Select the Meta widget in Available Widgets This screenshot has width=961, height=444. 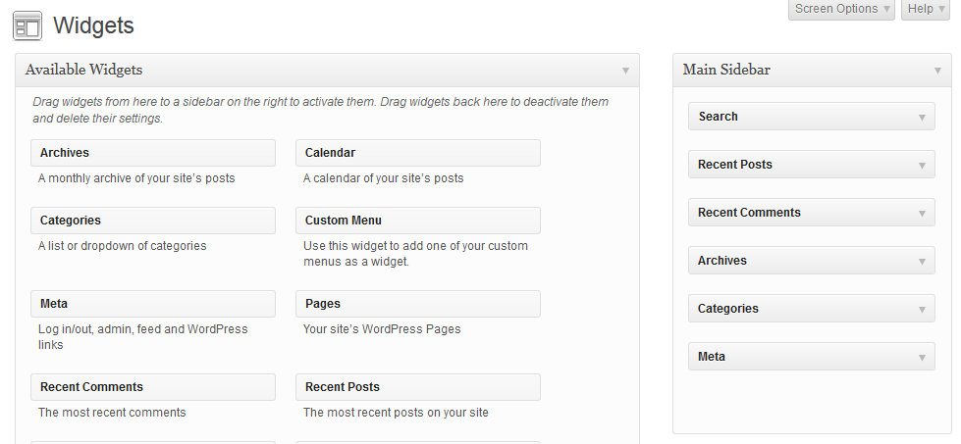[152, 304]
